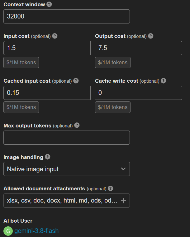Click the Context window label
Screen dimensions: 190x237
coord(24,4)
